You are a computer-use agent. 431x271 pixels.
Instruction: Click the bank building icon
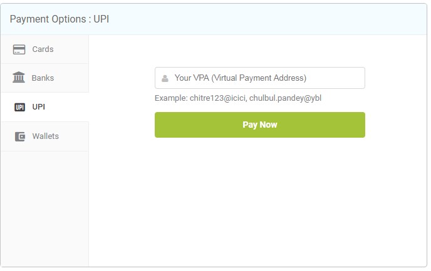click(x=19, y=77)
